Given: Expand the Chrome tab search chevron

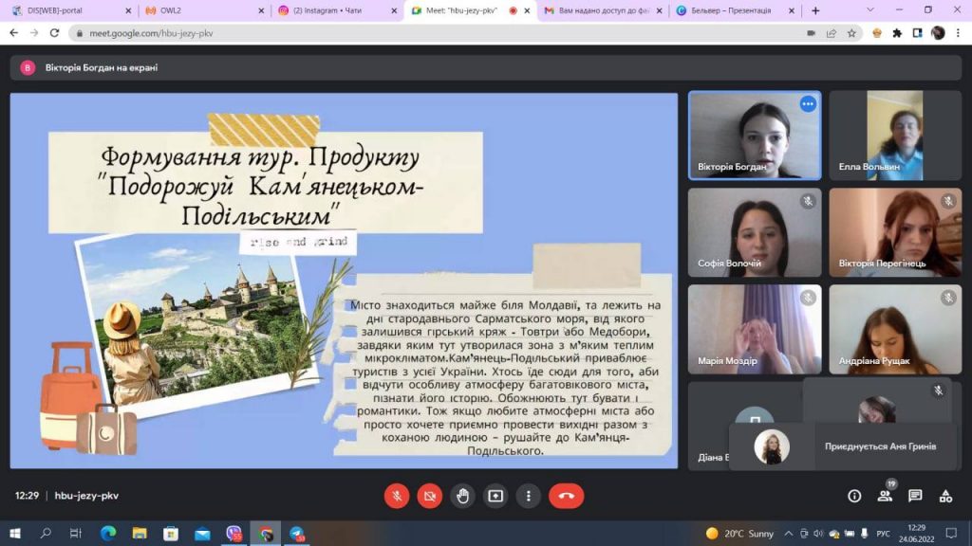Looking at the screenshot, I should click(872, 10).
